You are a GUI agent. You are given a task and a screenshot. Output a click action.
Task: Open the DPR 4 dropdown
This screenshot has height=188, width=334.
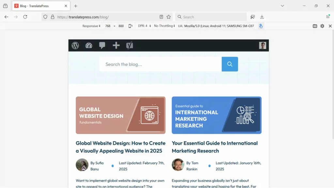[x=144, y=26]
